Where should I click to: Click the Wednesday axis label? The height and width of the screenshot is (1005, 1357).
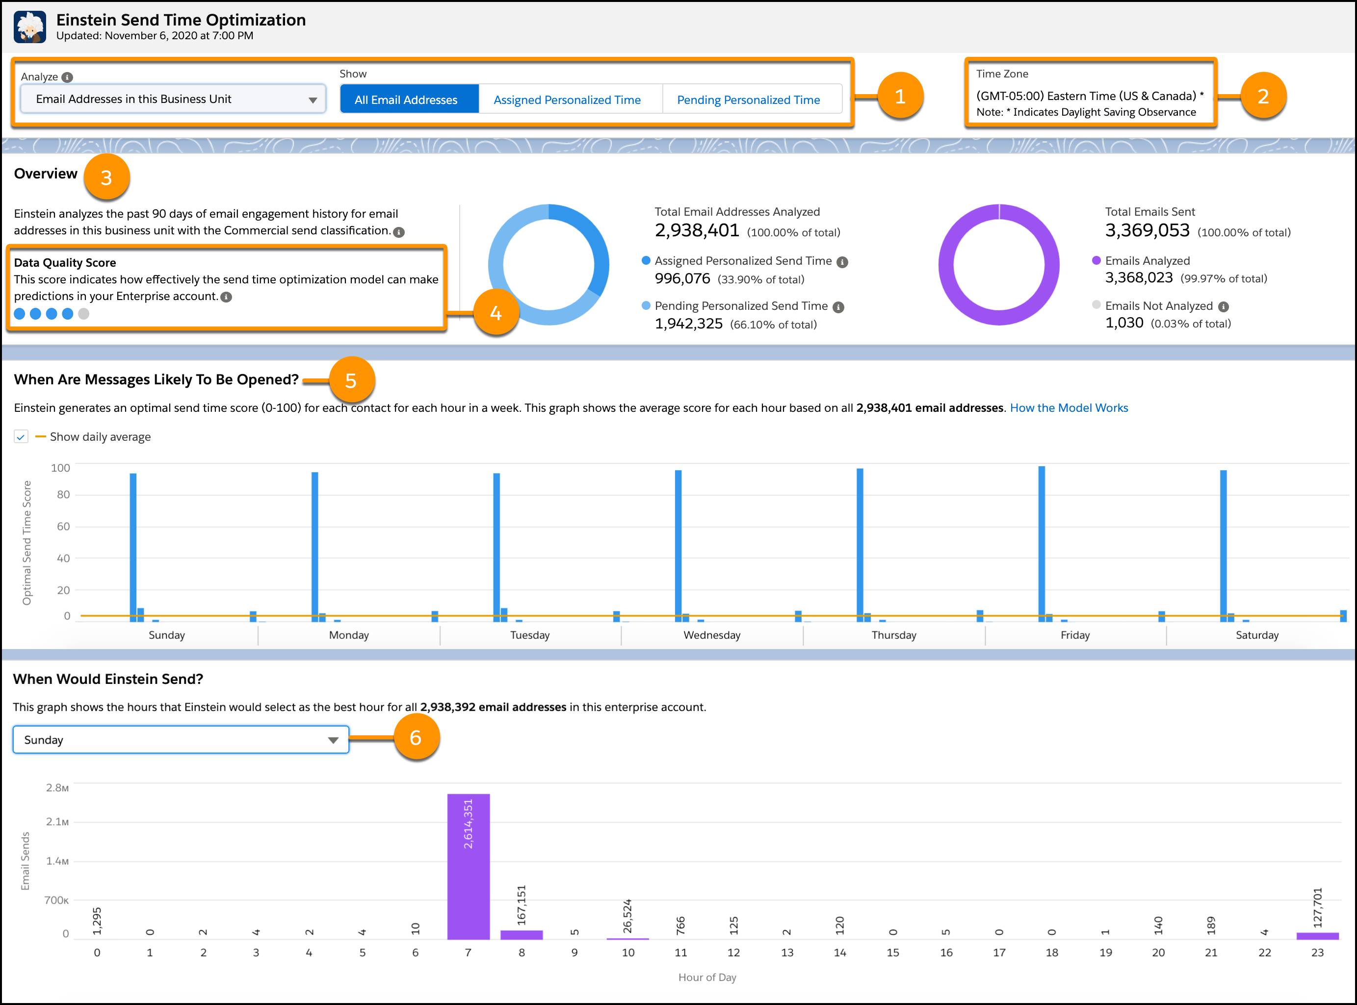(712, 635)
